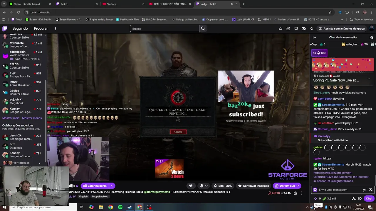Bookmark this page with the star icon
This screenshot has height=211, width=376.
point(330,12)
